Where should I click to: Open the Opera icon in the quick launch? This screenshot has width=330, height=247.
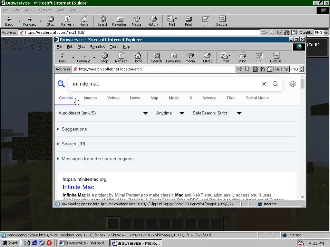click(x=49, y=243)
